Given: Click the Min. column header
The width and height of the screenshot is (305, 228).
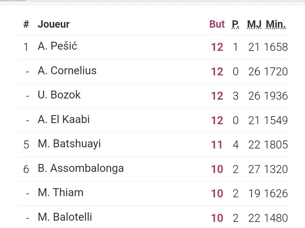Looking at the screenshot, I should 276,24.
